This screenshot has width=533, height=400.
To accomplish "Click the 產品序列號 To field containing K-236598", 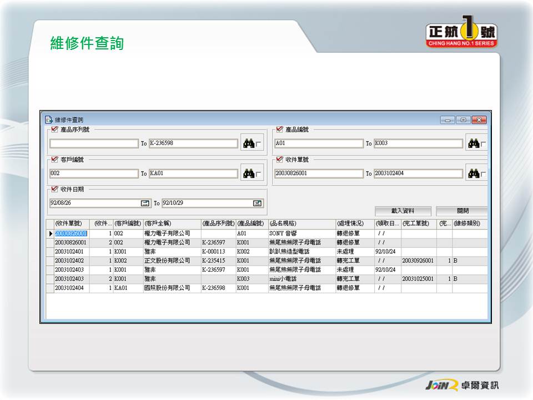I will pos(193,143).
